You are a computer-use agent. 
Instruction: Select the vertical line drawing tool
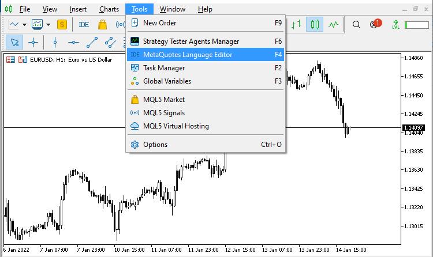[x=55, y=41]
